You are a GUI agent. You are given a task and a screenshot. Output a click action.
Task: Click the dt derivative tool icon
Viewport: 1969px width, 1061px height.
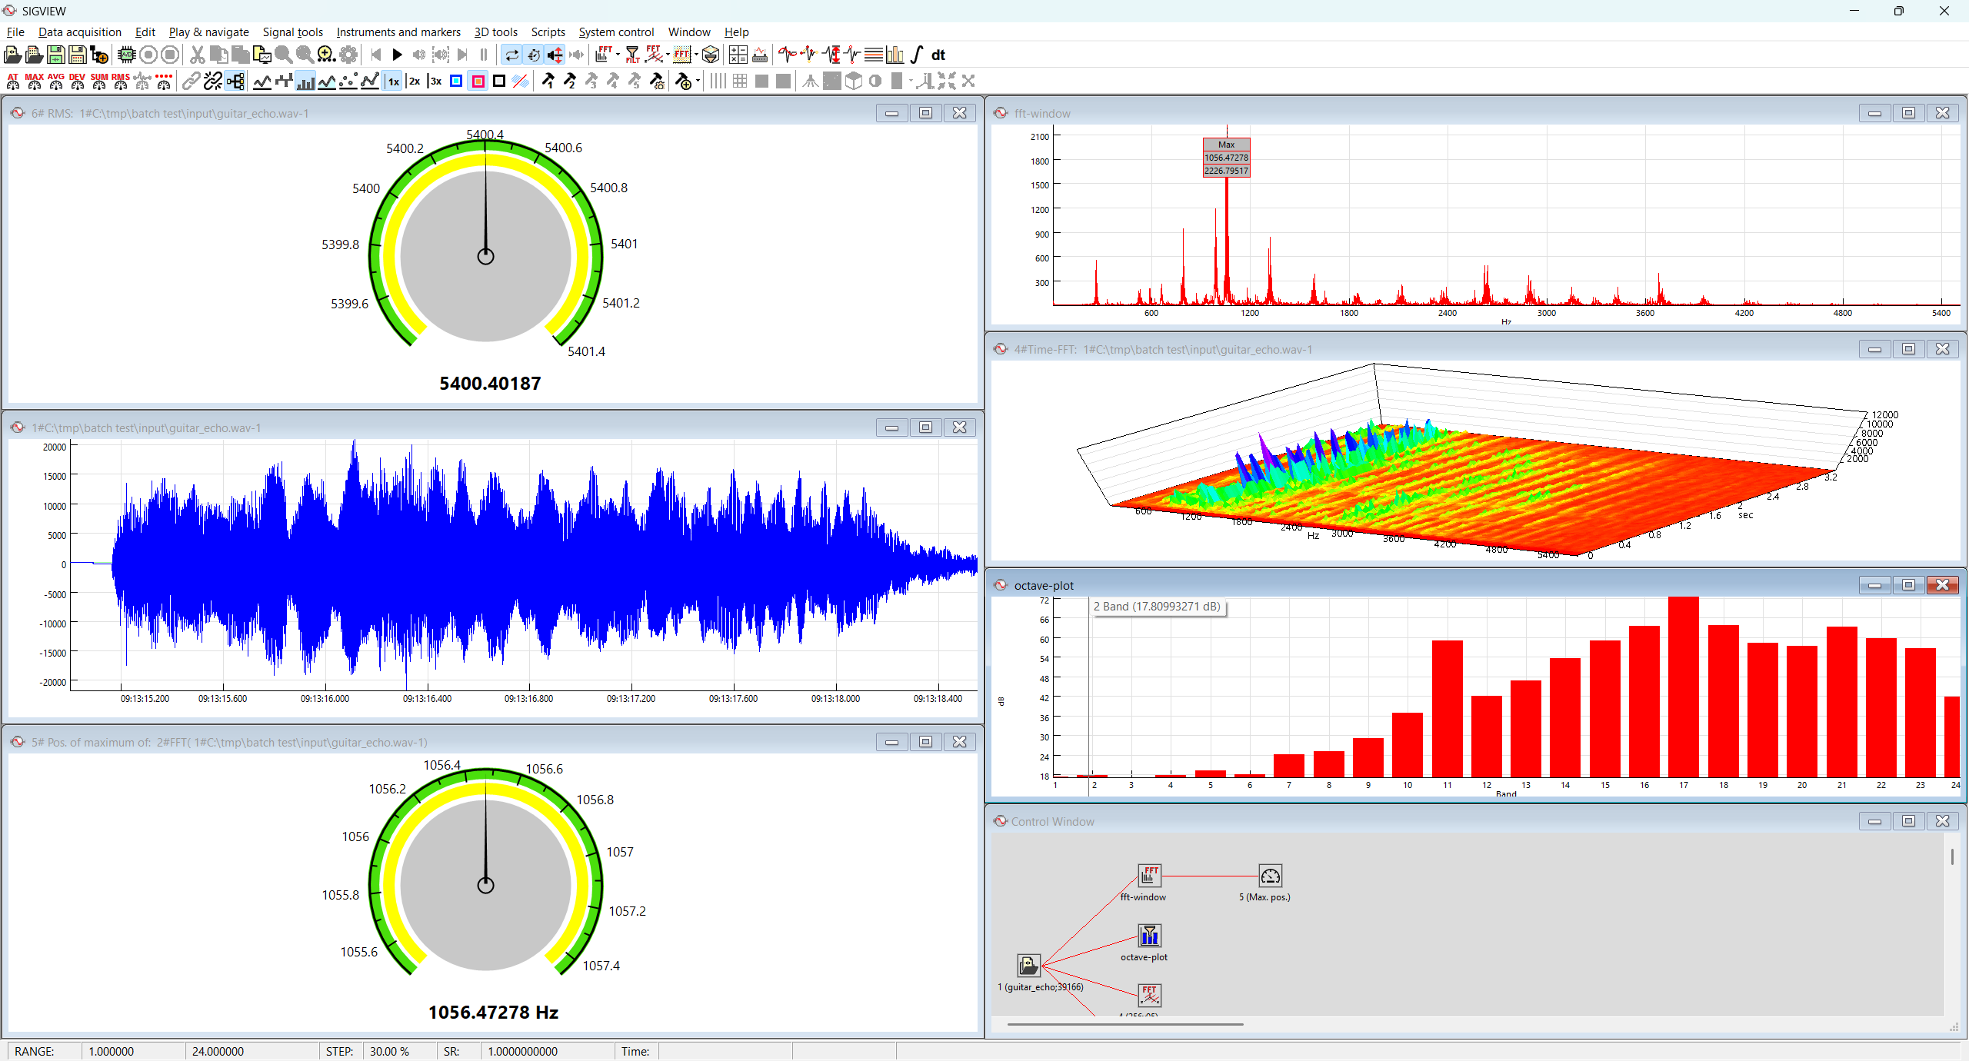coord(938,55)
